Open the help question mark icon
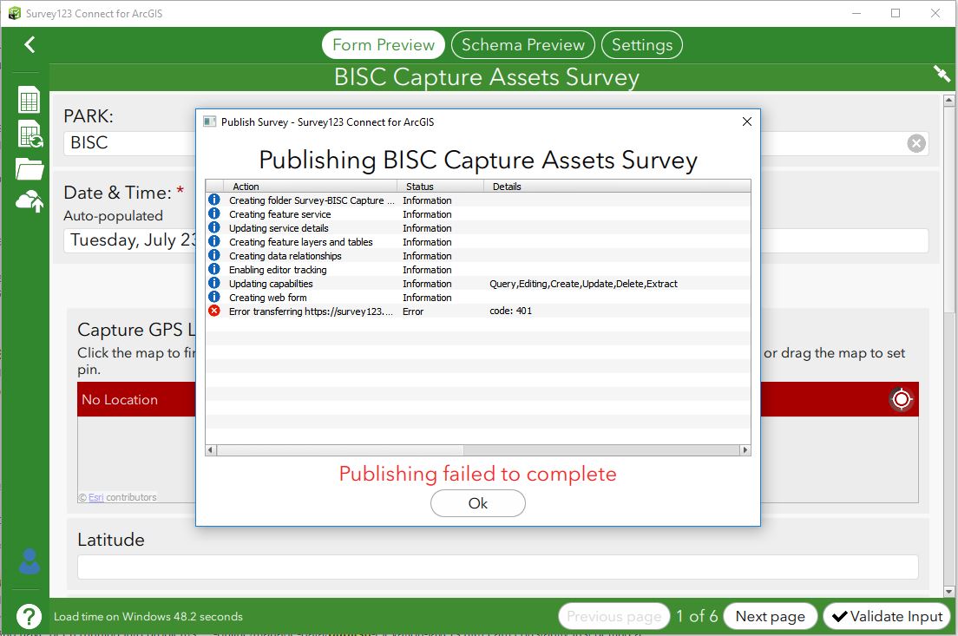Viewport: 958px width, 636px height. coord(29,616)
